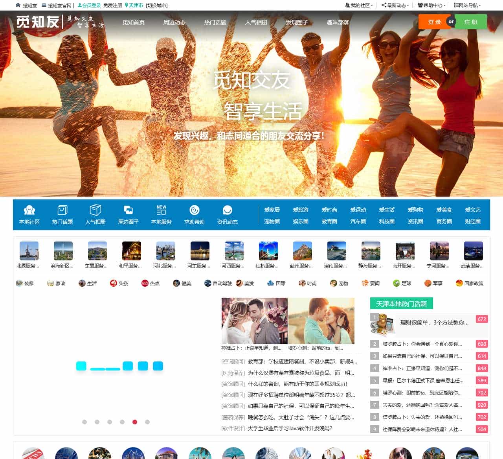Image resolution: width=503 pixels, height=459 pixels.
Task: Open the 本地社区 community icon
Action: [x=29, y=210]
